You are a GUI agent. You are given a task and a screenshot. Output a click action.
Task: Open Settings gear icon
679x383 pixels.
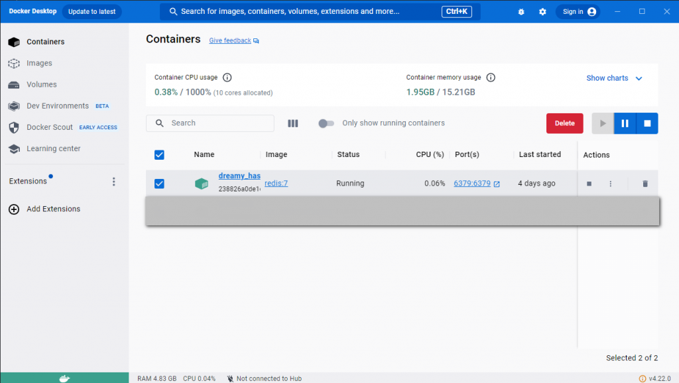(542, 12)
